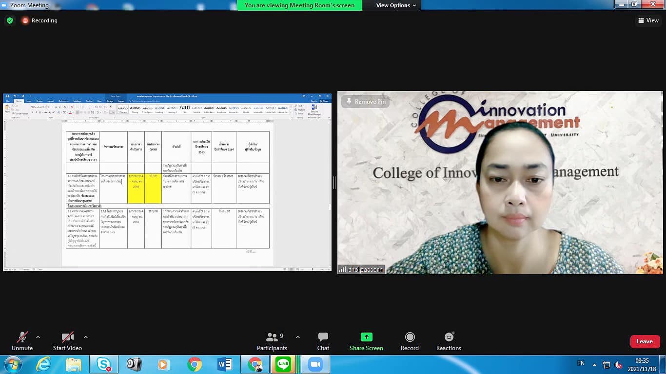This screenshot has height=374, width=666.
Task: Click the taskbar volume speaker icon
Action: [x=618, y=365]
